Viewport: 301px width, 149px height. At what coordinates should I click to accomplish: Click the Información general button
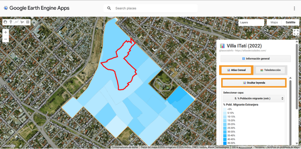pos(255,58)
